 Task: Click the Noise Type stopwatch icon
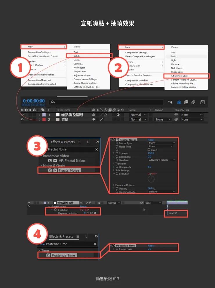pos(117,146)
